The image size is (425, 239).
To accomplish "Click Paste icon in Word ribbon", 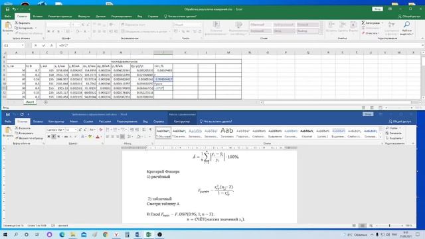I will pos(8,131).
